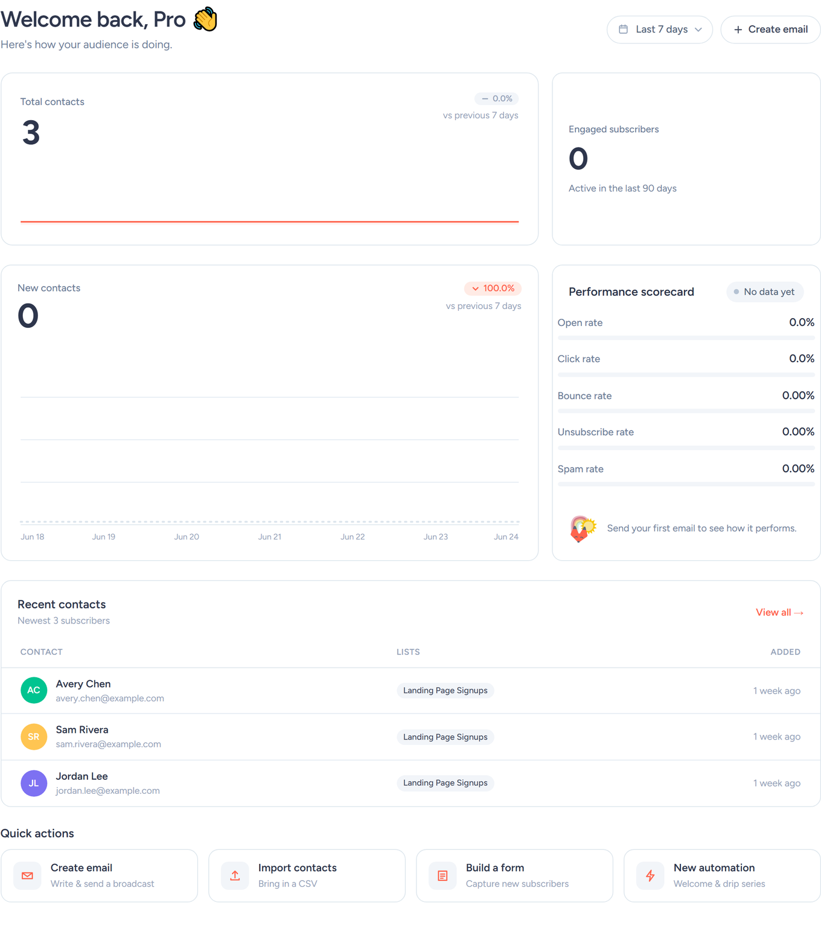Open View all recent contacts link
Viewport: 821px width, 932px height.
pyautogui.click(x=779, y=613)
